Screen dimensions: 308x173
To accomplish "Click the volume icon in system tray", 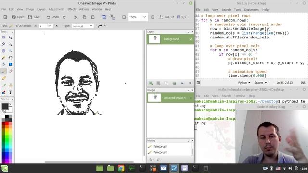I will pos(290,168).
